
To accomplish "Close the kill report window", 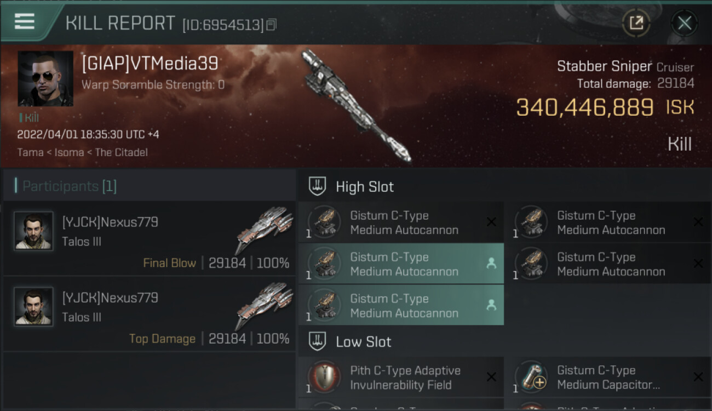I will 684,23.
